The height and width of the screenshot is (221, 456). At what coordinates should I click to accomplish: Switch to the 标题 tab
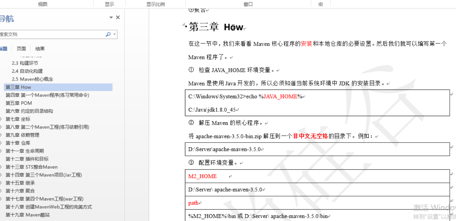coord(3,49)
